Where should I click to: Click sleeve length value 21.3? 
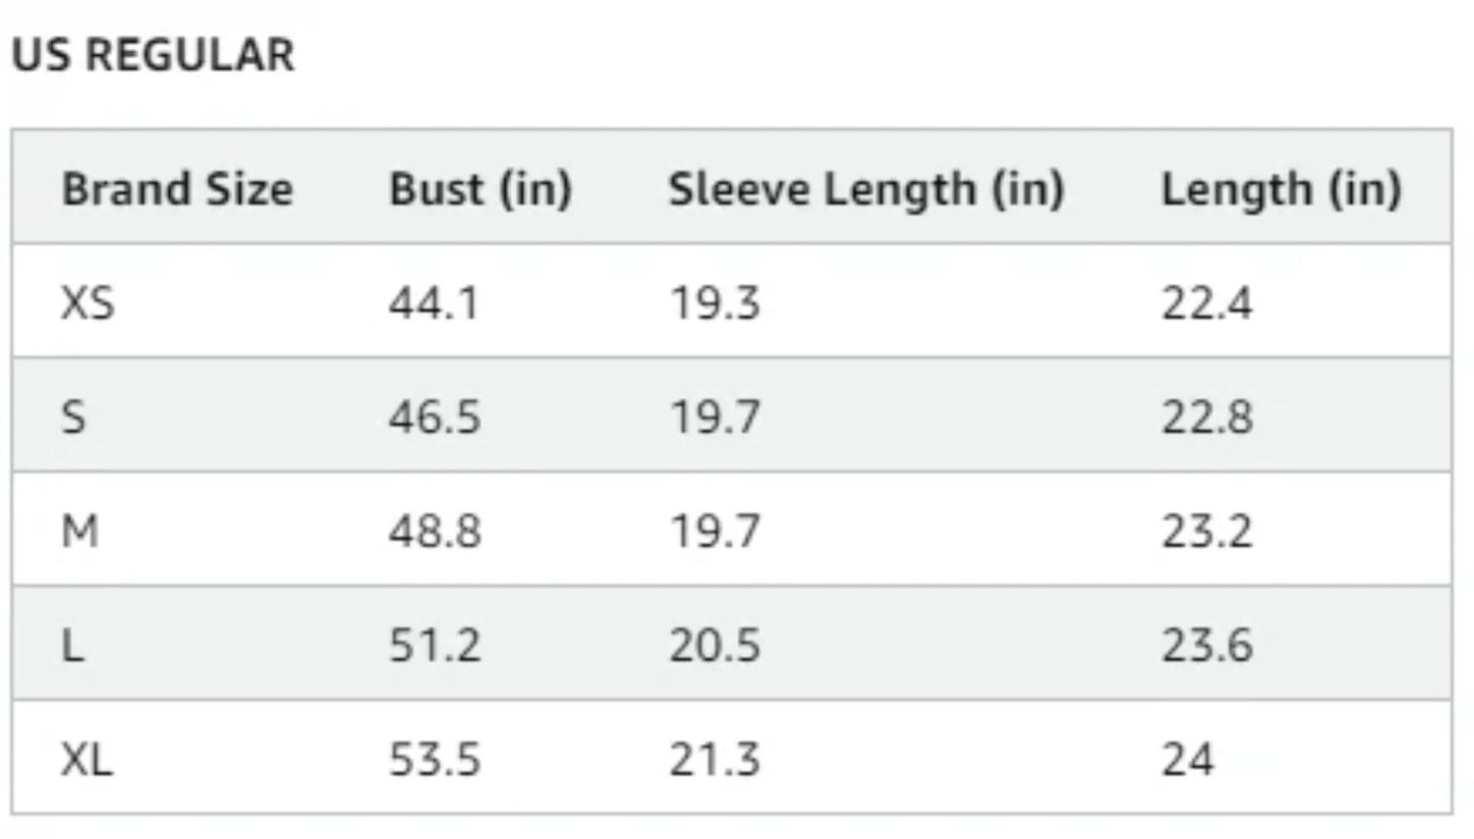coord(715,759)
